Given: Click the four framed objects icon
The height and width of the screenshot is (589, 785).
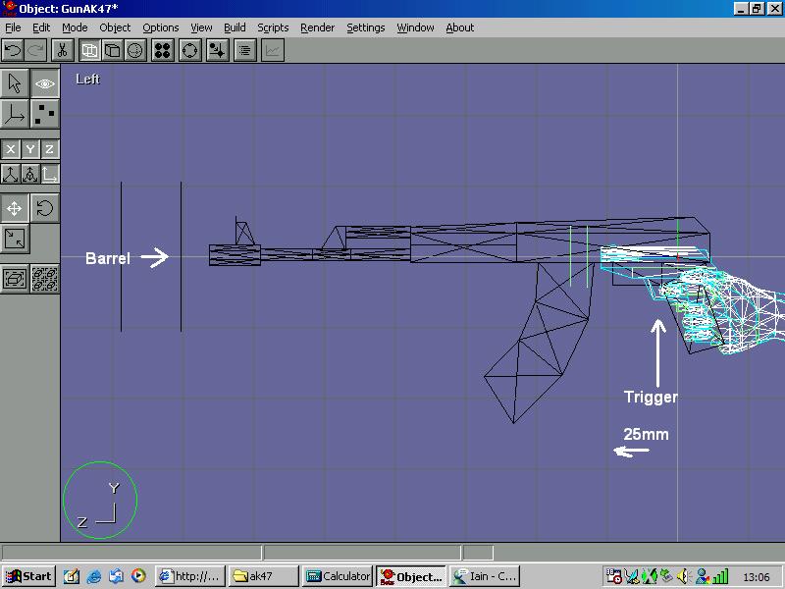Looking at the screenshot, I should pyautogui.click(x=45, y=279).
